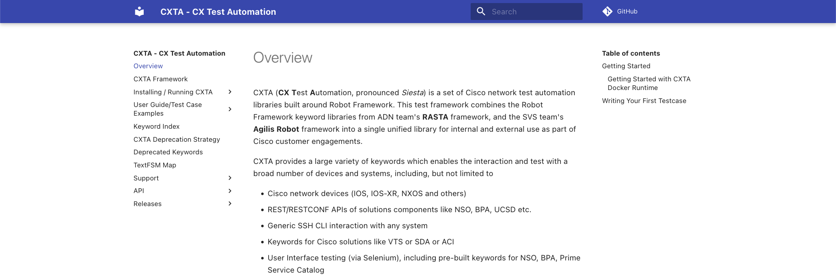Expand Installing / Running CXTA section

point(230,92)
